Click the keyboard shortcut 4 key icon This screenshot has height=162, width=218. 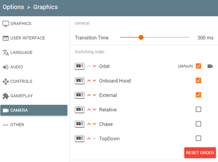[80, 110]
